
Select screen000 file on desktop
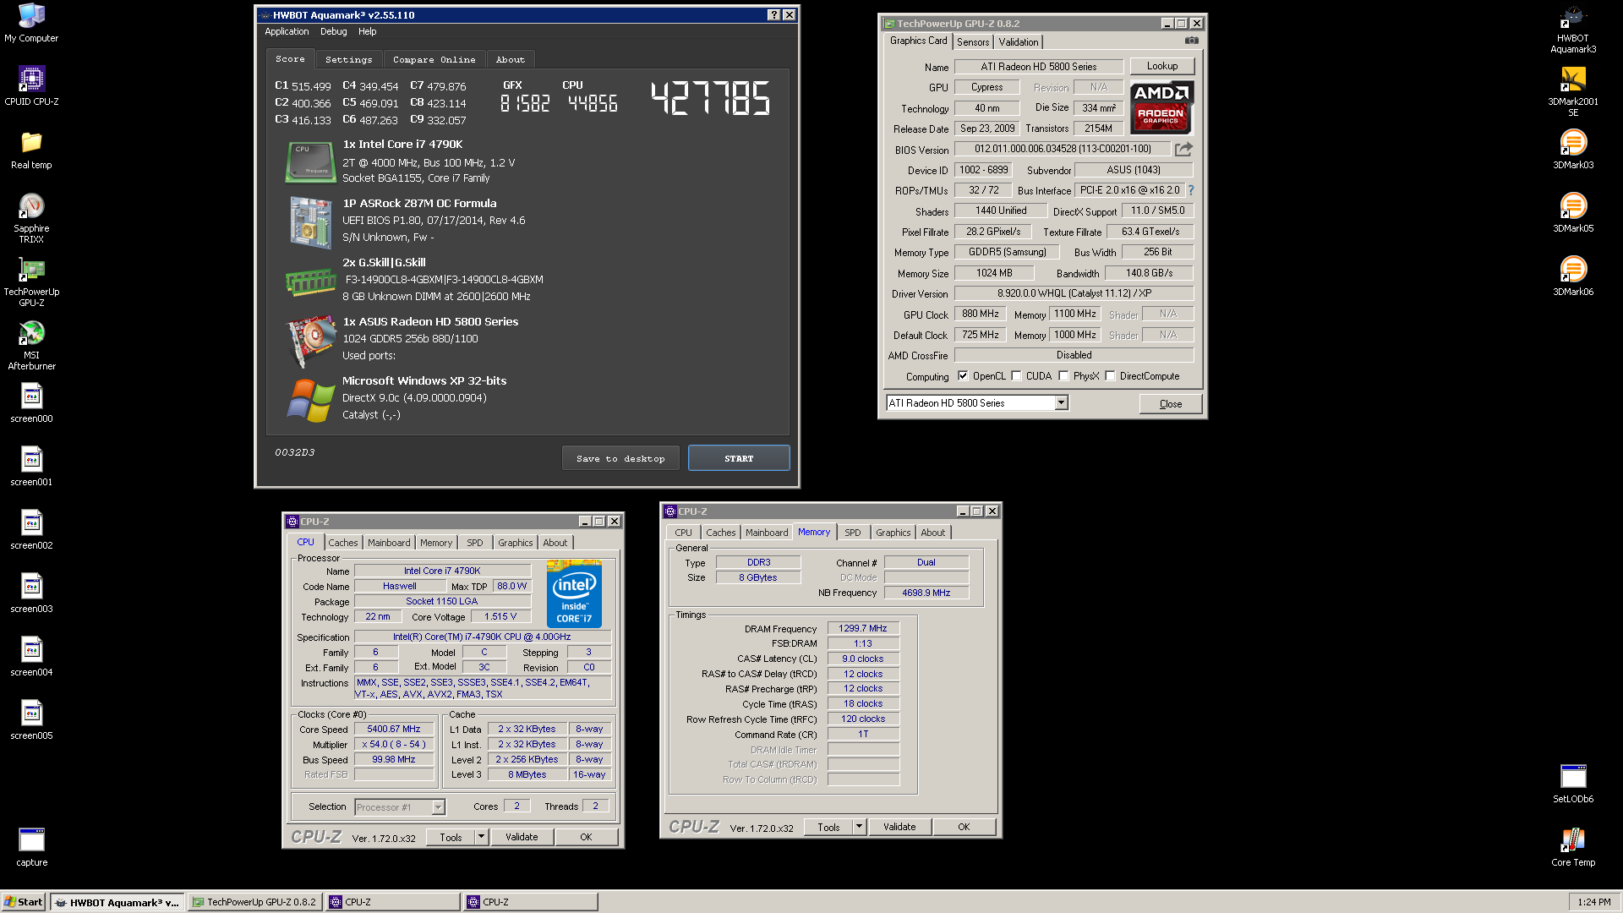pos(31,403)
